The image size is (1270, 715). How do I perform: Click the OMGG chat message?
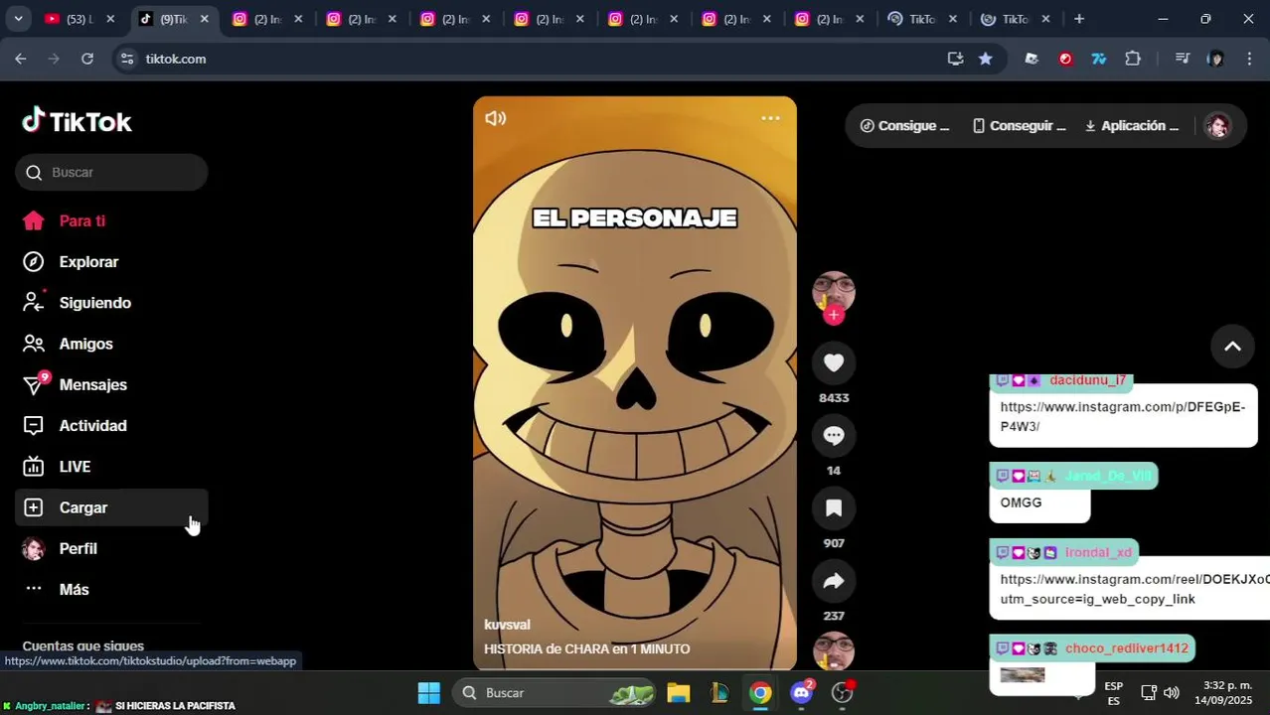click(x=1021, y=502)
